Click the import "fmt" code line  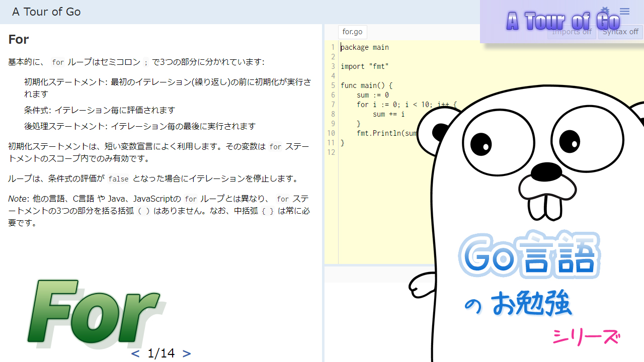pyautogui.click(x=365, y=66)
